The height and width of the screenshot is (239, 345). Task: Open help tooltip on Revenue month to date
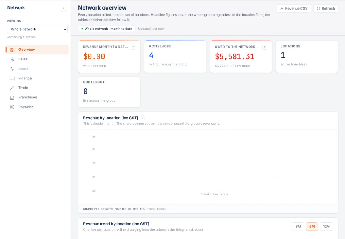click(x=133, y=47)
